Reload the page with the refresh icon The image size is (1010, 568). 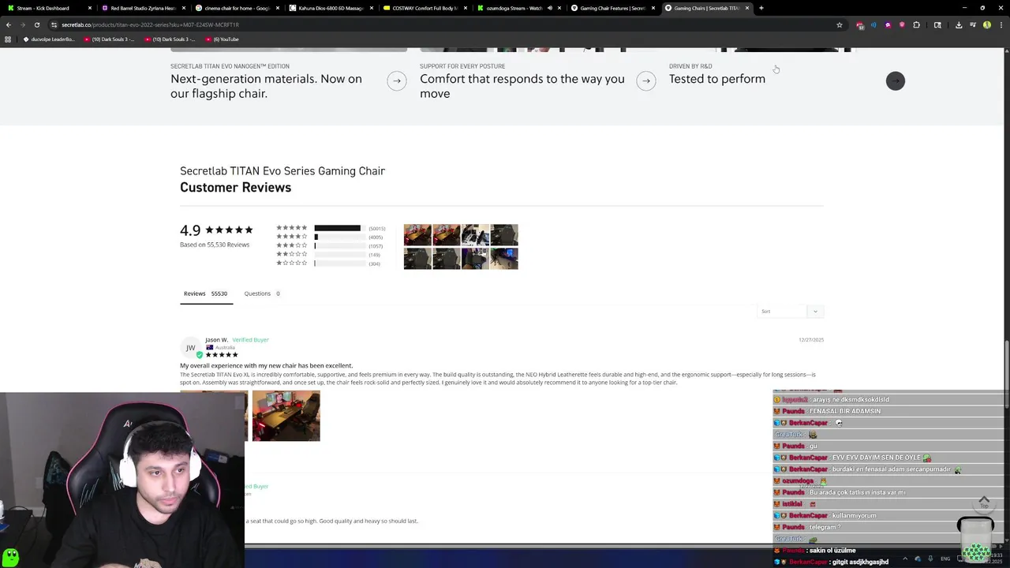click(36, 24)
